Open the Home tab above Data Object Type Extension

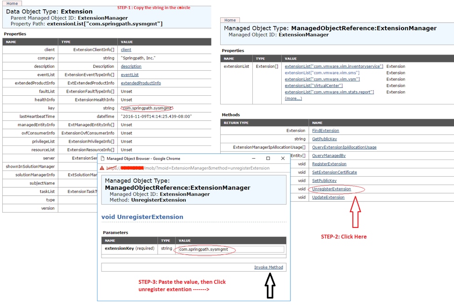pyautogui.click(x=12, y=3)
